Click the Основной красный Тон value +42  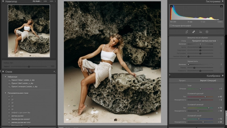220,97
